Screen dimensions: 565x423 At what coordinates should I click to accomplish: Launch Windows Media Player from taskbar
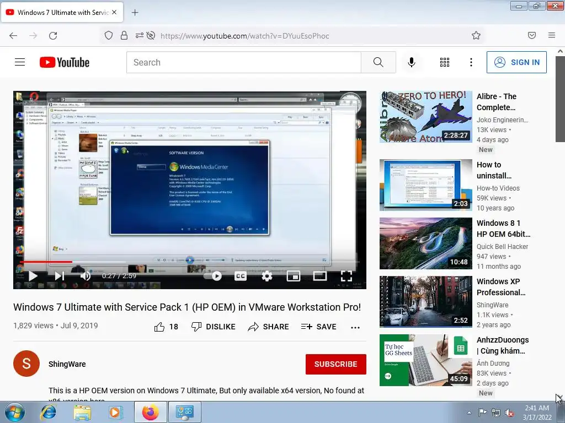pos(115,412)
